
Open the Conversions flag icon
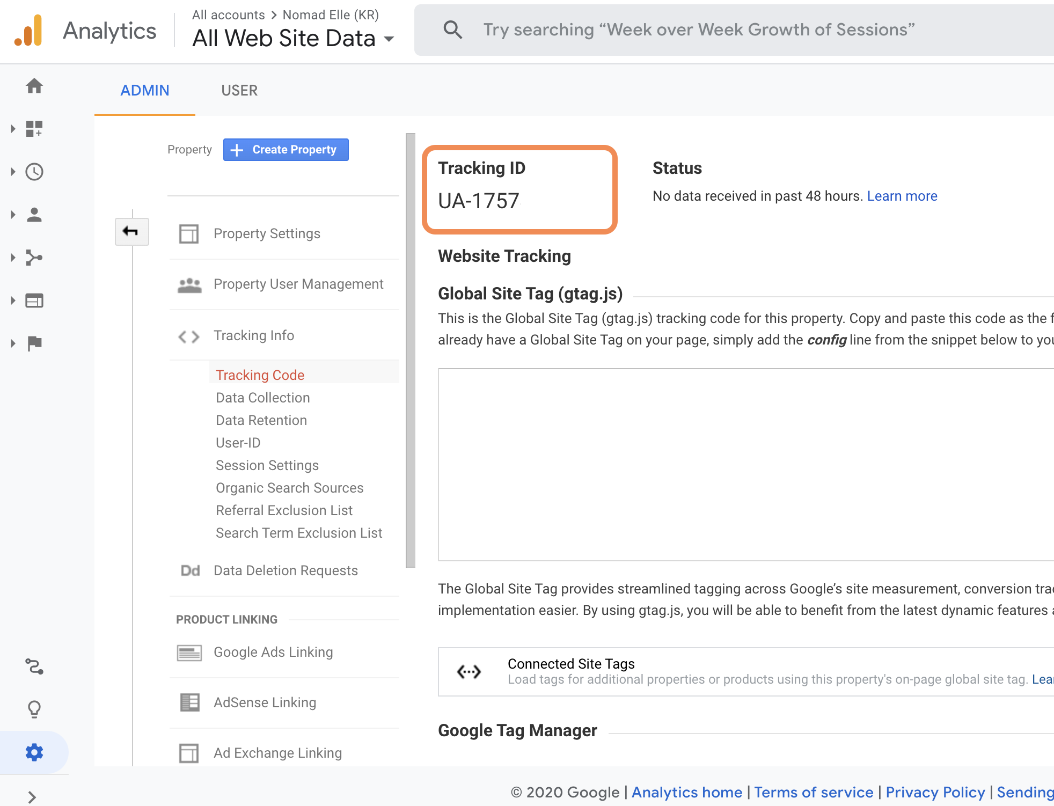34,343
